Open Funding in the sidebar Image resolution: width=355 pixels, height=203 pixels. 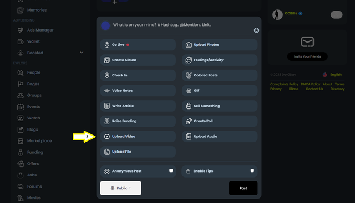click(35, 152)
